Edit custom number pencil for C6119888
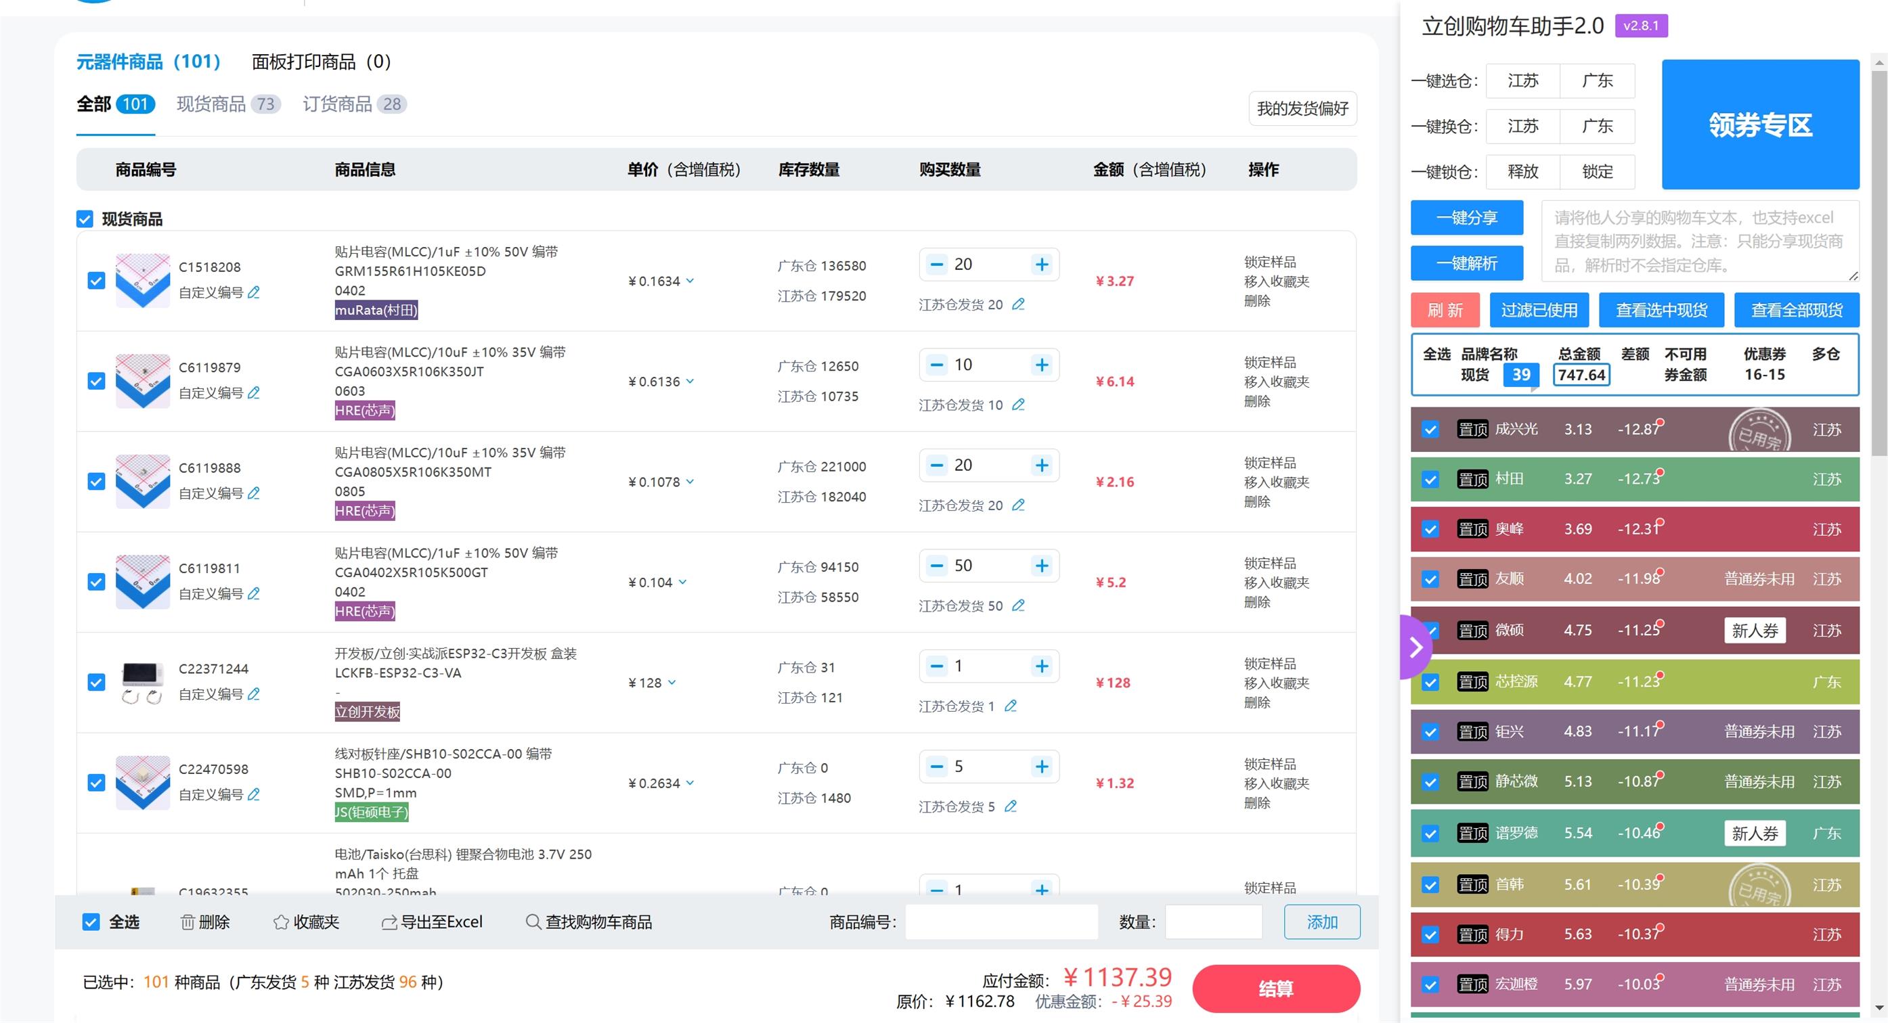 254,493
